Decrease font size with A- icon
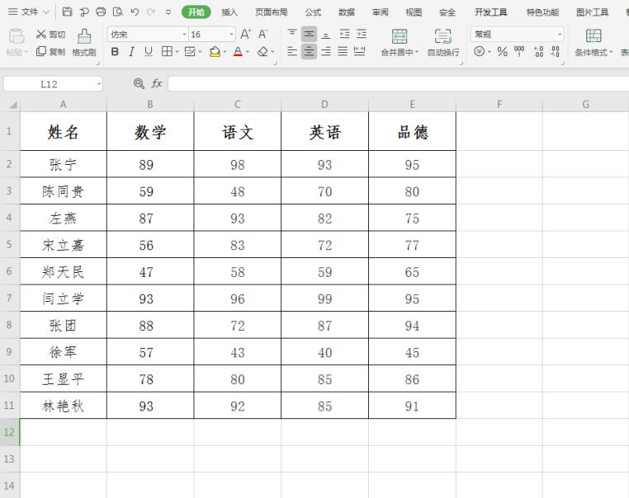Image resolution: width=629 pixels, height=498 pixels. click(x=262, y=34)
